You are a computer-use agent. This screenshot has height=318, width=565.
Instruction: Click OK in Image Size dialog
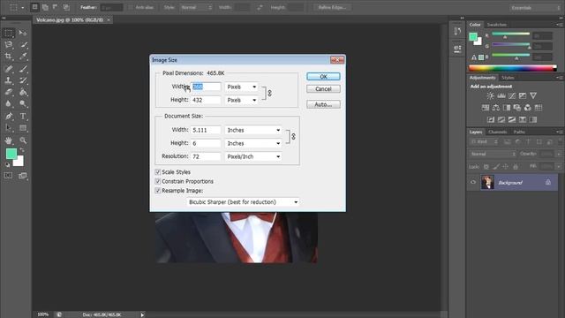coord(323,77)
